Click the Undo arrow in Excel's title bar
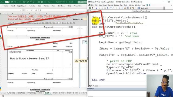The height and width of the screenshot is (97, 173). [x=15, y=2]
